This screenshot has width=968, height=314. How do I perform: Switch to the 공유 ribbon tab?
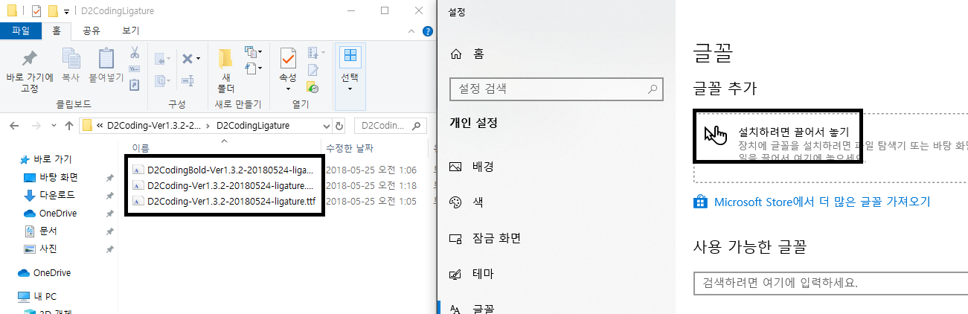92,31
